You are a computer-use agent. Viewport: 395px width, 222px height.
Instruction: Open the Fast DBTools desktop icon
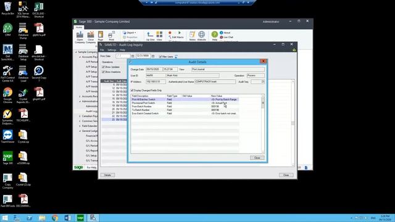pyautogui.click(x=7, y=200)
